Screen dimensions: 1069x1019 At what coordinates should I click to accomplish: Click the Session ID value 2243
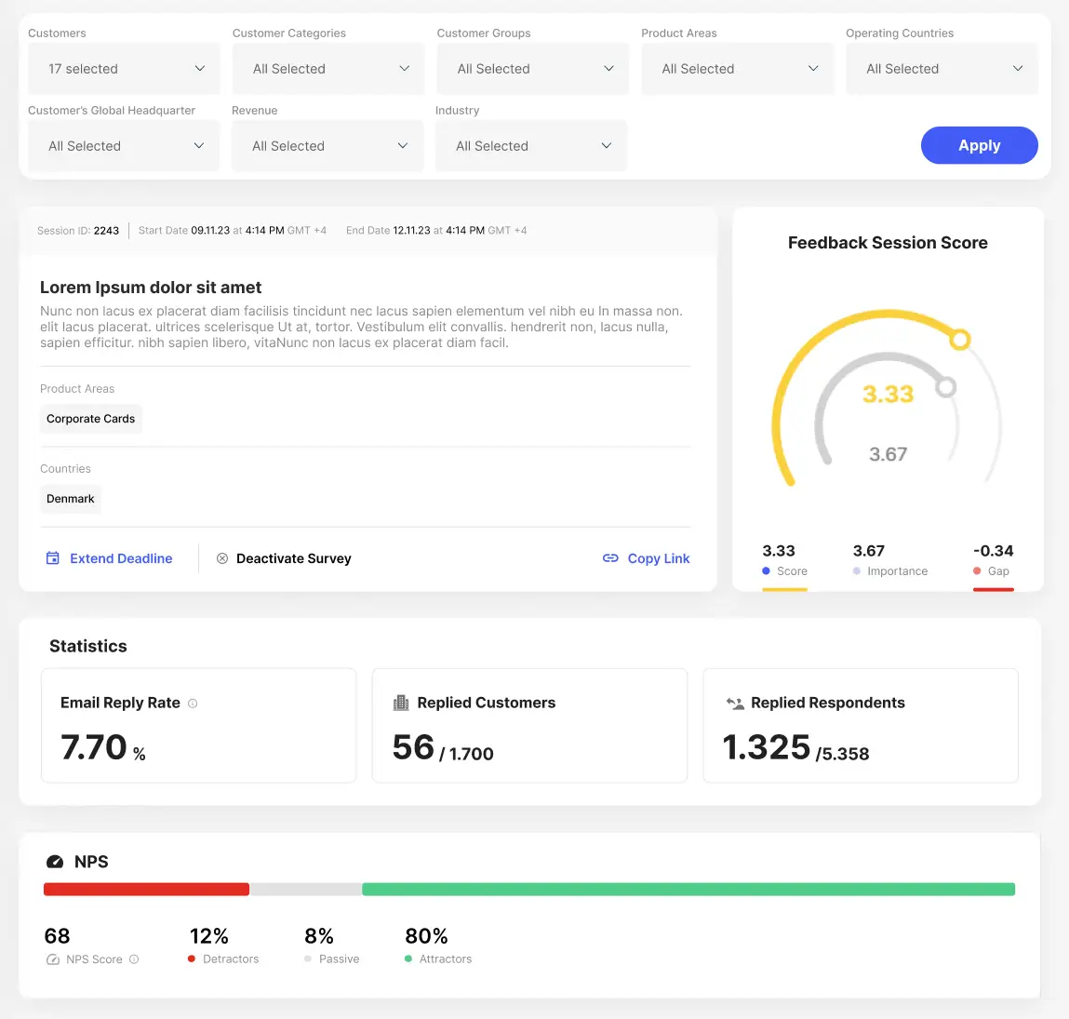(x=106, y=231)
